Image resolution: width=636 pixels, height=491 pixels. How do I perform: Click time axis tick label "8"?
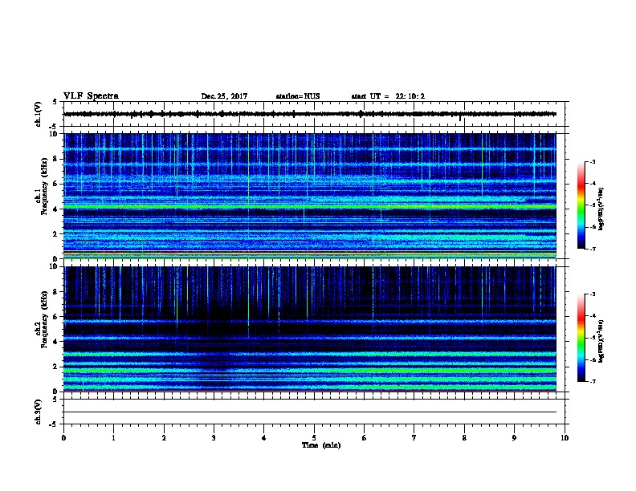(464, 438)
